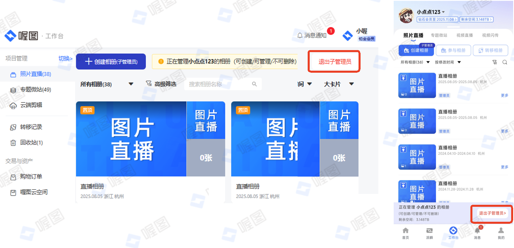Click the 交易与资产 section heading

[19, 161]
